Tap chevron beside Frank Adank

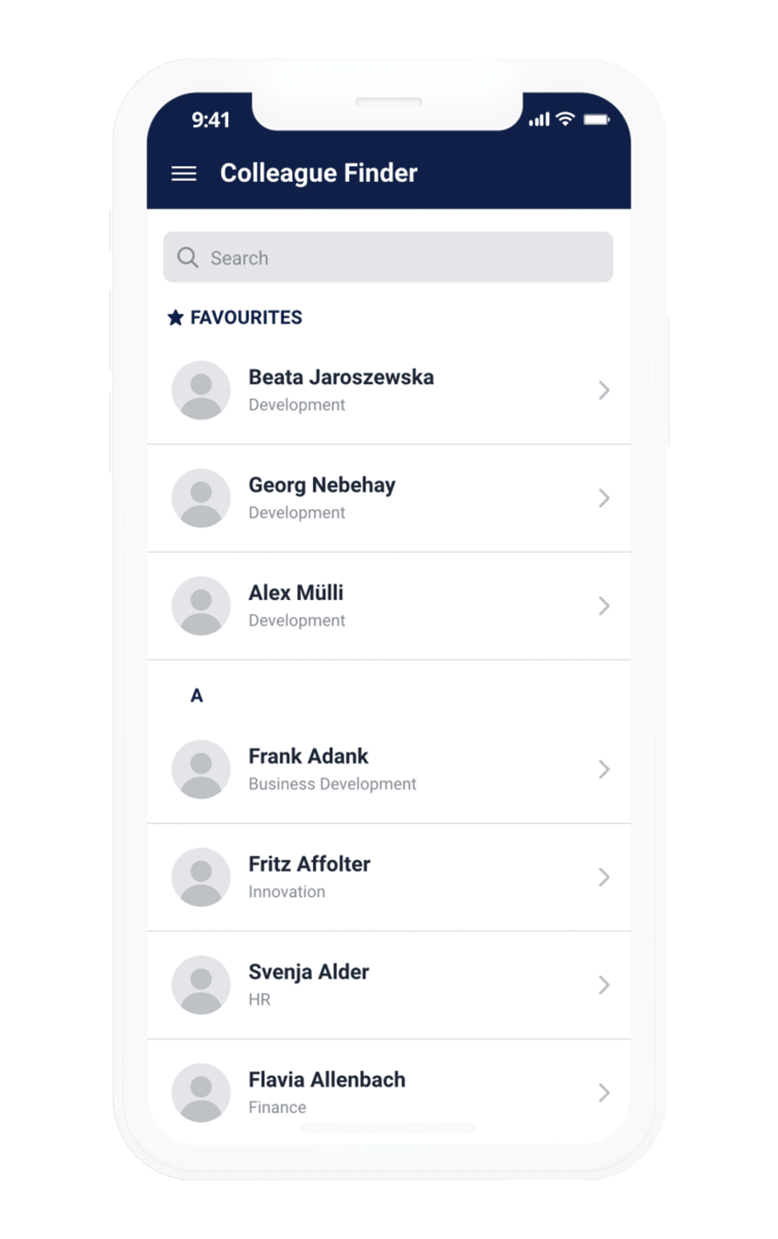604,769
